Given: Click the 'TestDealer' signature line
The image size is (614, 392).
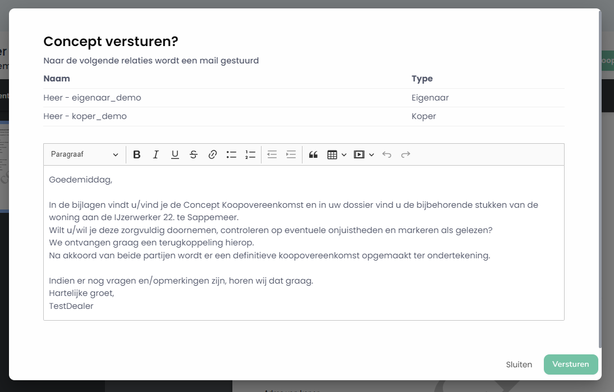Looking at the screenshot, I should pyautogui.click(x=71, y=306).
